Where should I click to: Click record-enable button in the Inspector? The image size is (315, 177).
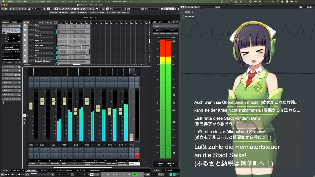click(x=4, y=32)
